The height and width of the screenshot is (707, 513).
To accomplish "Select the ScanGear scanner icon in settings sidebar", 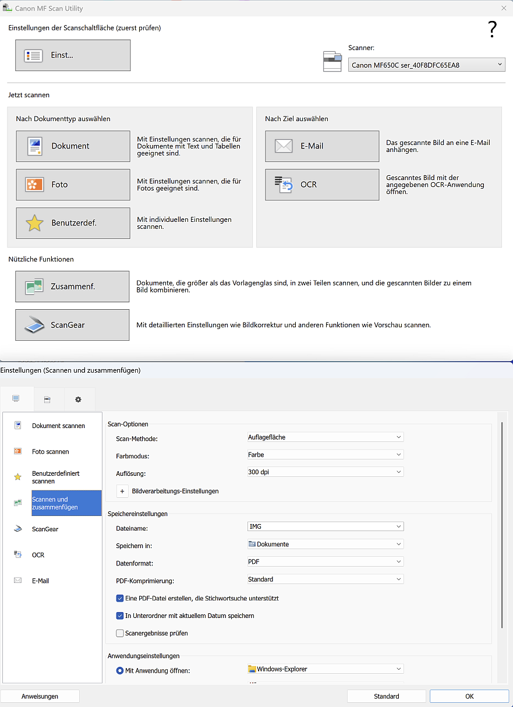I will point(18,529).
